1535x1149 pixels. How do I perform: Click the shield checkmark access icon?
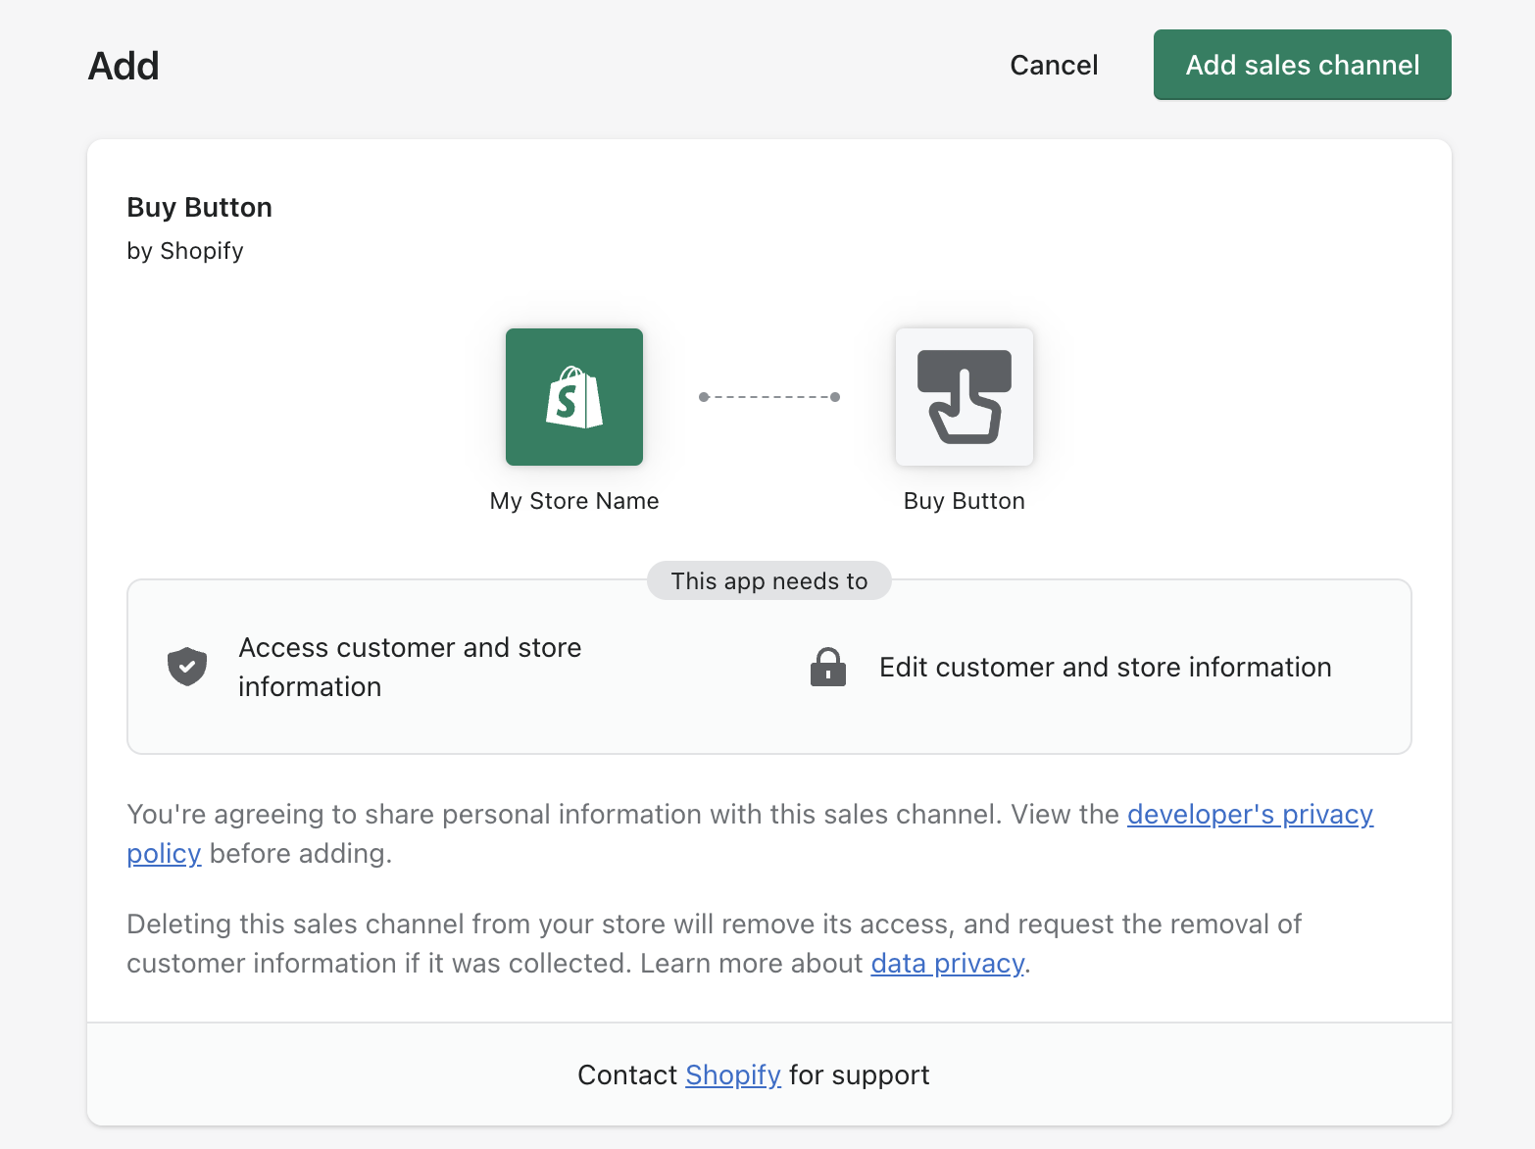coord(187,667)
